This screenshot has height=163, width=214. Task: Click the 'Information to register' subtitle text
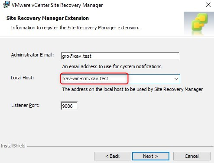tap(75, 28)
